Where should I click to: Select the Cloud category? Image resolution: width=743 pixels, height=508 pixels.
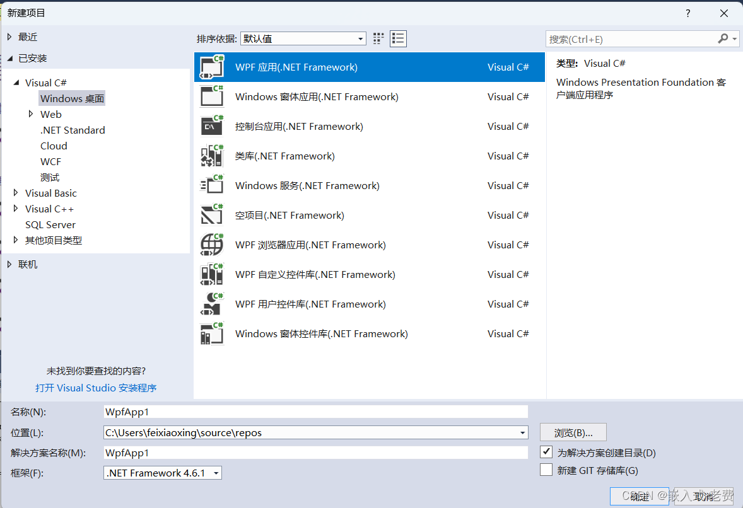click(54, 146)
